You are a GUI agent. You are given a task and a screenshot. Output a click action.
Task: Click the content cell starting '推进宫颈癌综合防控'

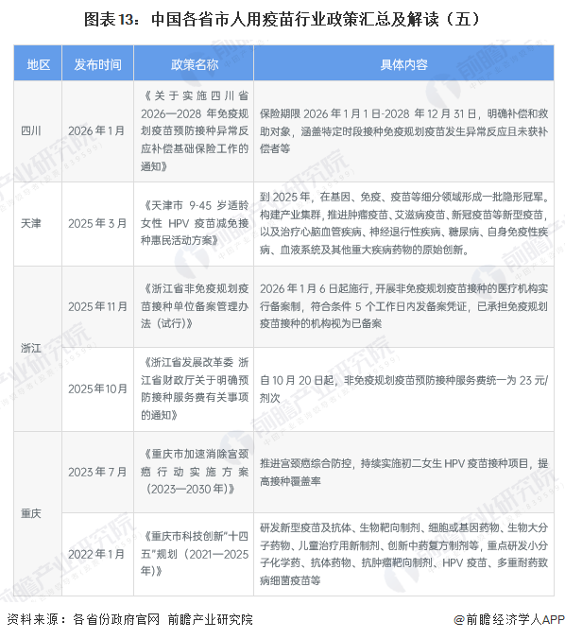pyautogui.click(x=403, y=473)
